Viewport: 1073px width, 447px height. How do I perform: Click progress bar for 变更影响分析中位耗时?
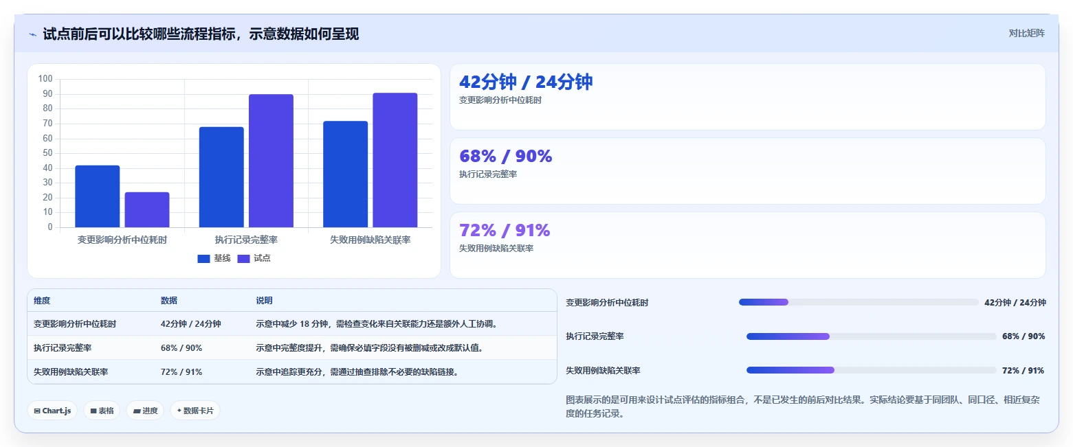point(859,302)
